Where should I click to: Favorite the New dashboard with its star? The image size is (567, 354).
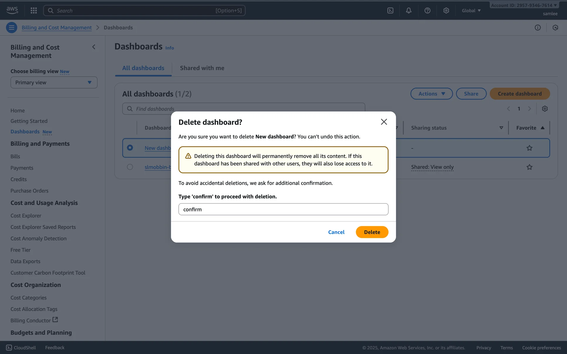(x=529, y=148)
